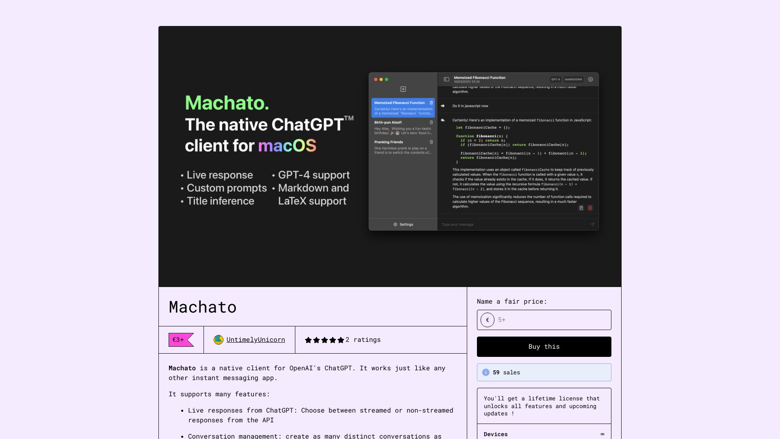
Task: Click the new conversation plus icon in preview
Action: [403, 89]
